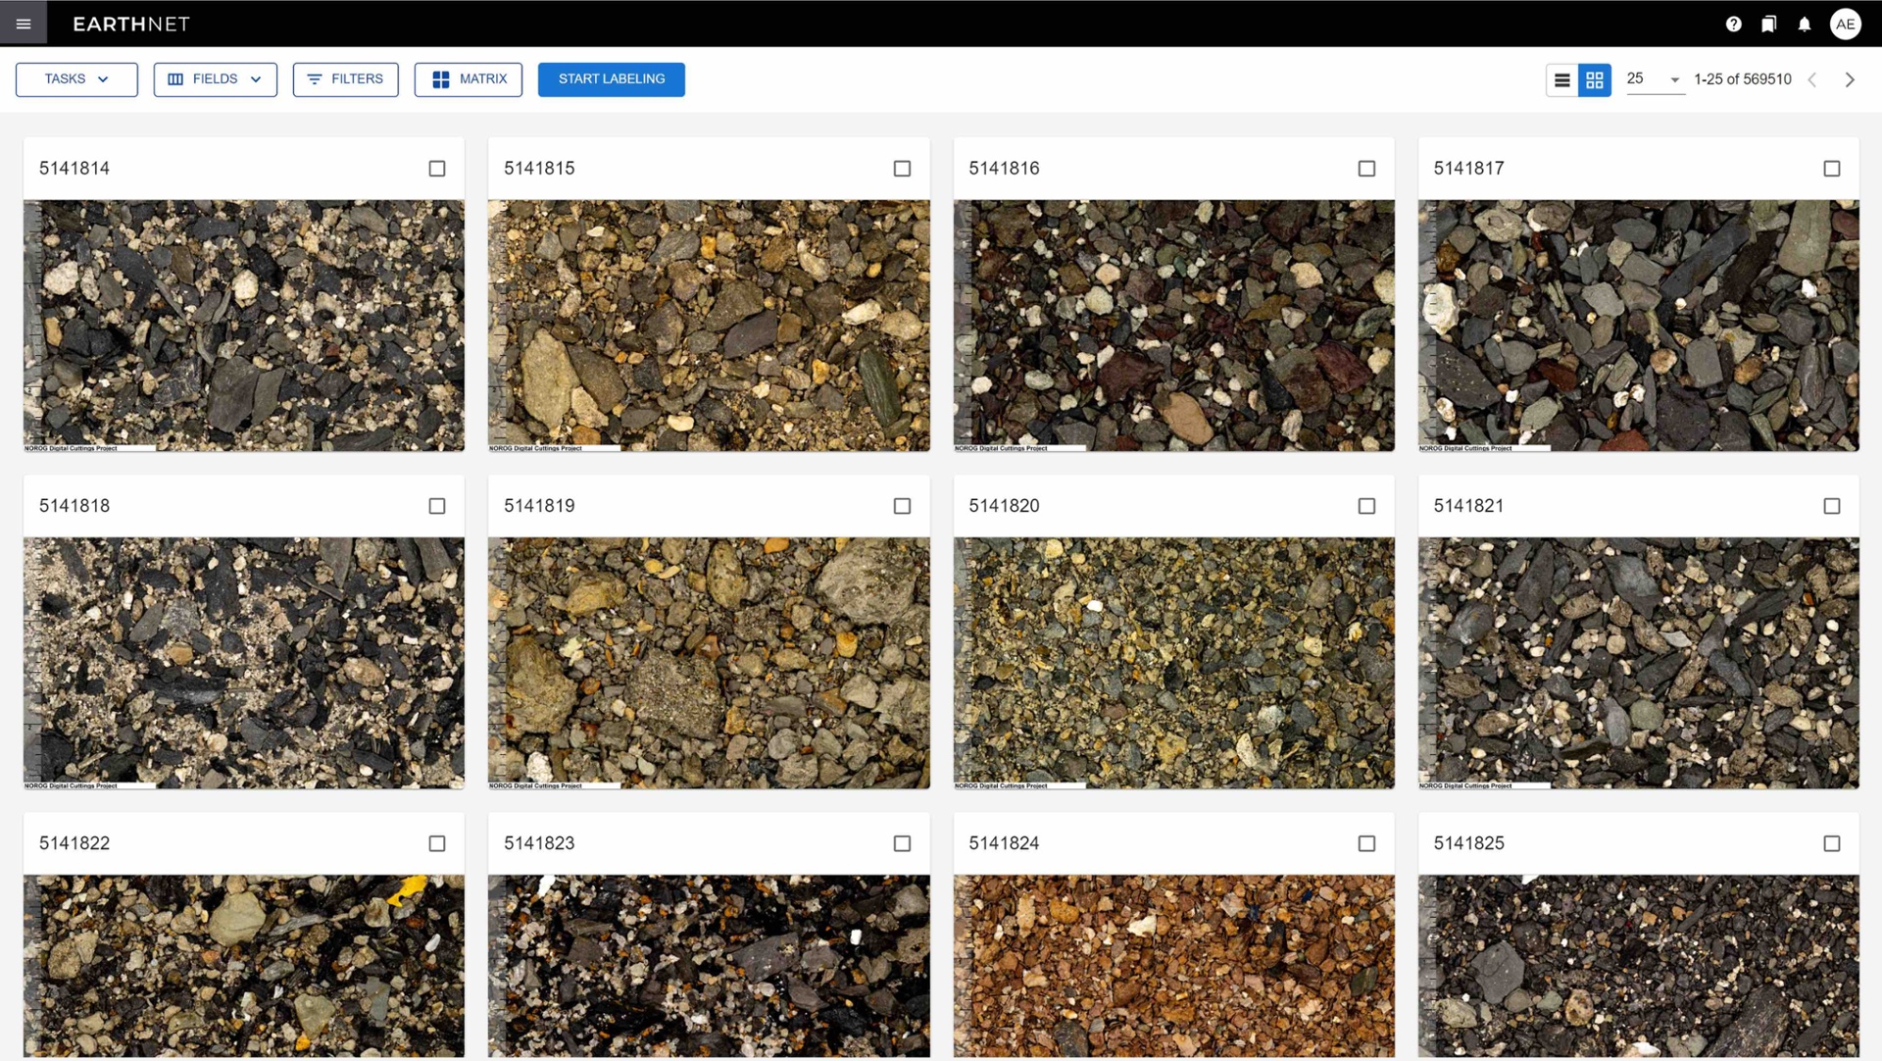
Task: Open the hamburger navigation menu
Action: coord(24,24)
